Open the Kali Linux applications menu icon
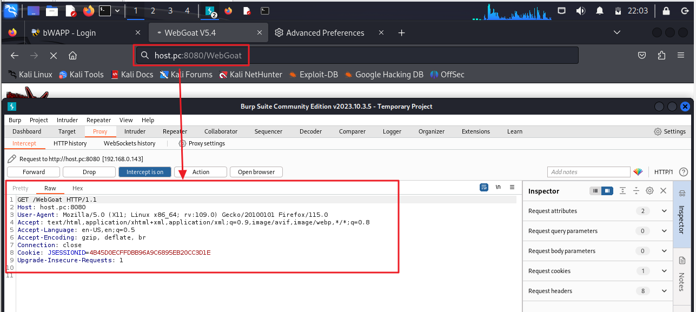This screenshot has height=312, width=696. point(11,10)
